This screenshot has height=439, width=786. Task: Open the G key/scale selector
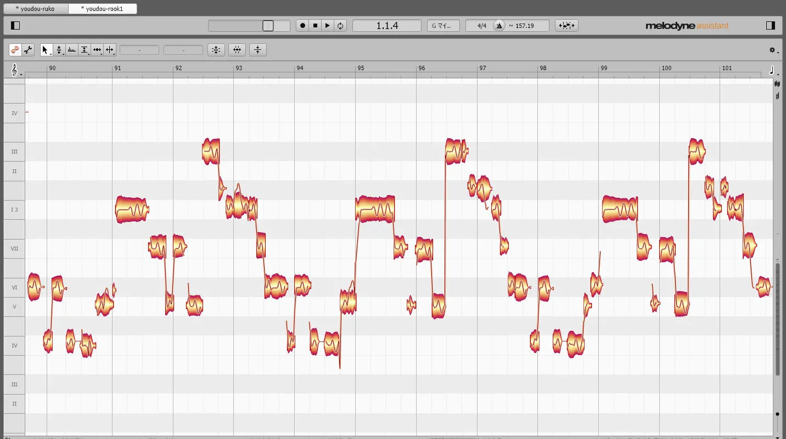443,26
